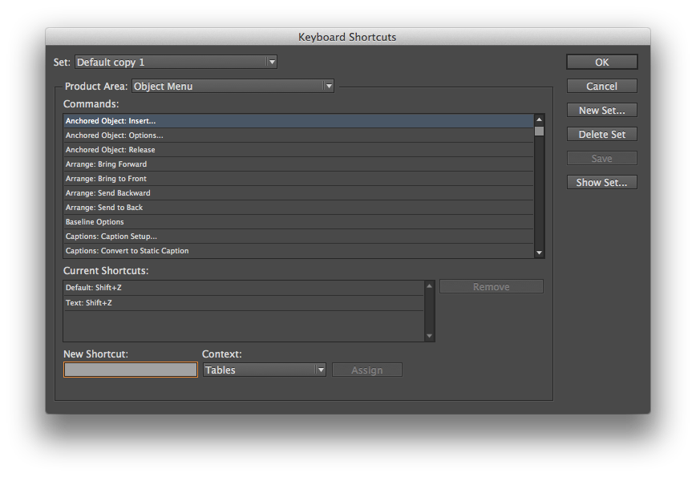
Task: Open the Set dropdown showing Default copy 1
Action: tap(176, 62)
